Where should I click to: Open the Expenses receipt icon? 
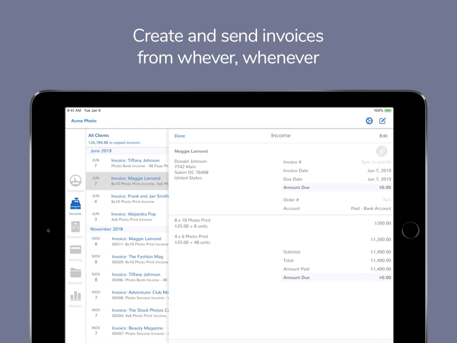coord(76,227)
